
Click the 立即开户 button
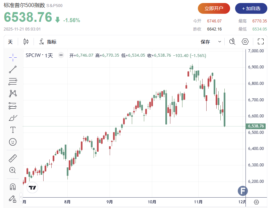pyautogui.click(x=214, y=8)
